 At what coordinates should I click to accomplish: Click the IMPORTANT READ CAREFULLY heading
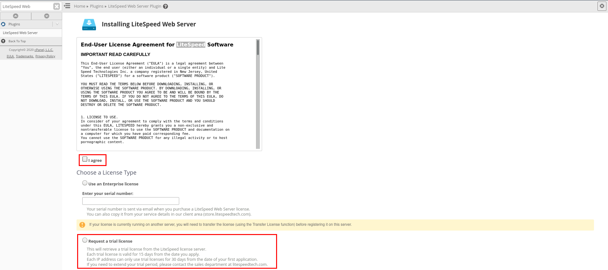[x=115, y=54]
